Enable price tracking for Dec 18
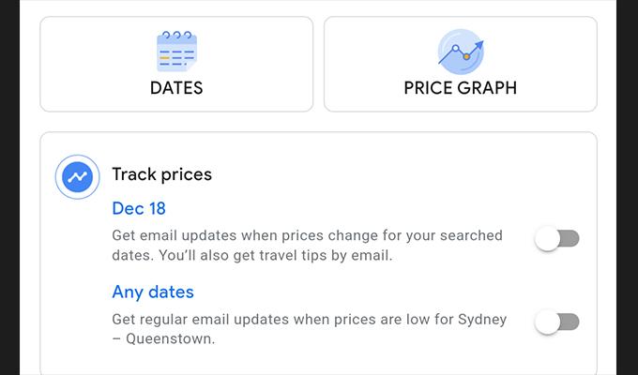 coord(557,239)
